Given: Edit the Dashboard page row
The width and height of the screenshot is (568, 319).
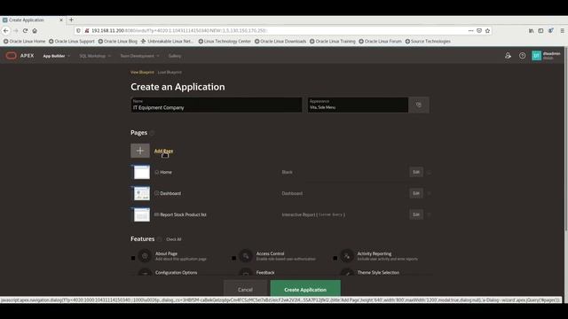Looking at the screenshot, I should coord(416,193).
